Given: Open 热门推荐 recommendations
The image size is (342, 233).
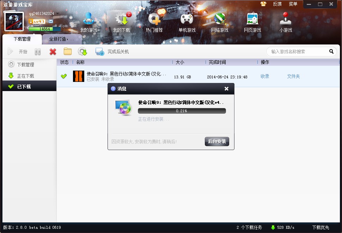Looking at the screenshot, I should coord(154,23).
